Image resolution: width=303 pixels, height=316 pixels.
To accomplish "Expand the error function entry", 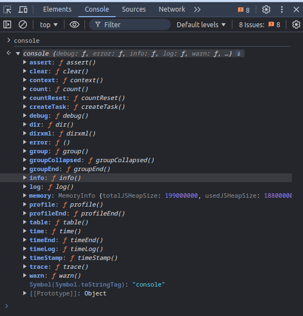I will [x=25, y=142].
